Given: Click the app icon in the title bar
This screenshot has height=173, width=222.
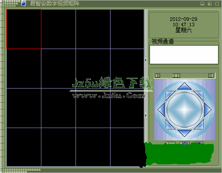Looking at the screenshot, I should tap(24, 4).
